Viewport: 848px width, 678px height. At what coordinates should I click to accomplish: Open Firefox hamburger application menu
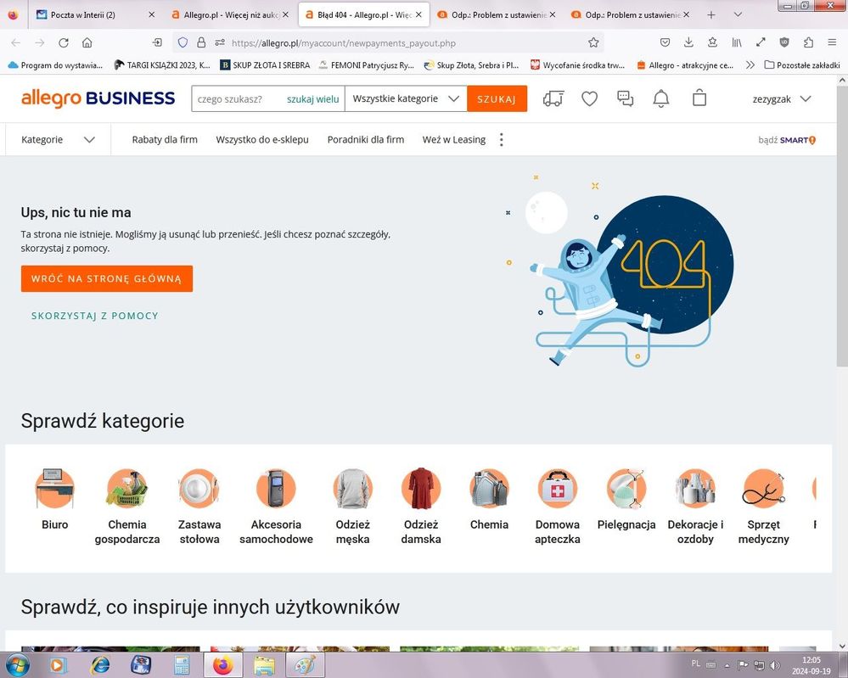[832, 42]
